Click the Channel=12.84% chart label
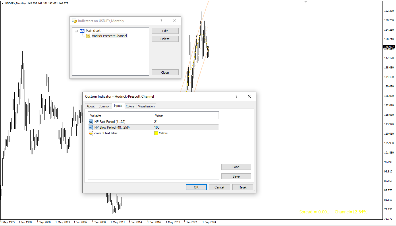 pyautogui.click(x=351, y=212)
